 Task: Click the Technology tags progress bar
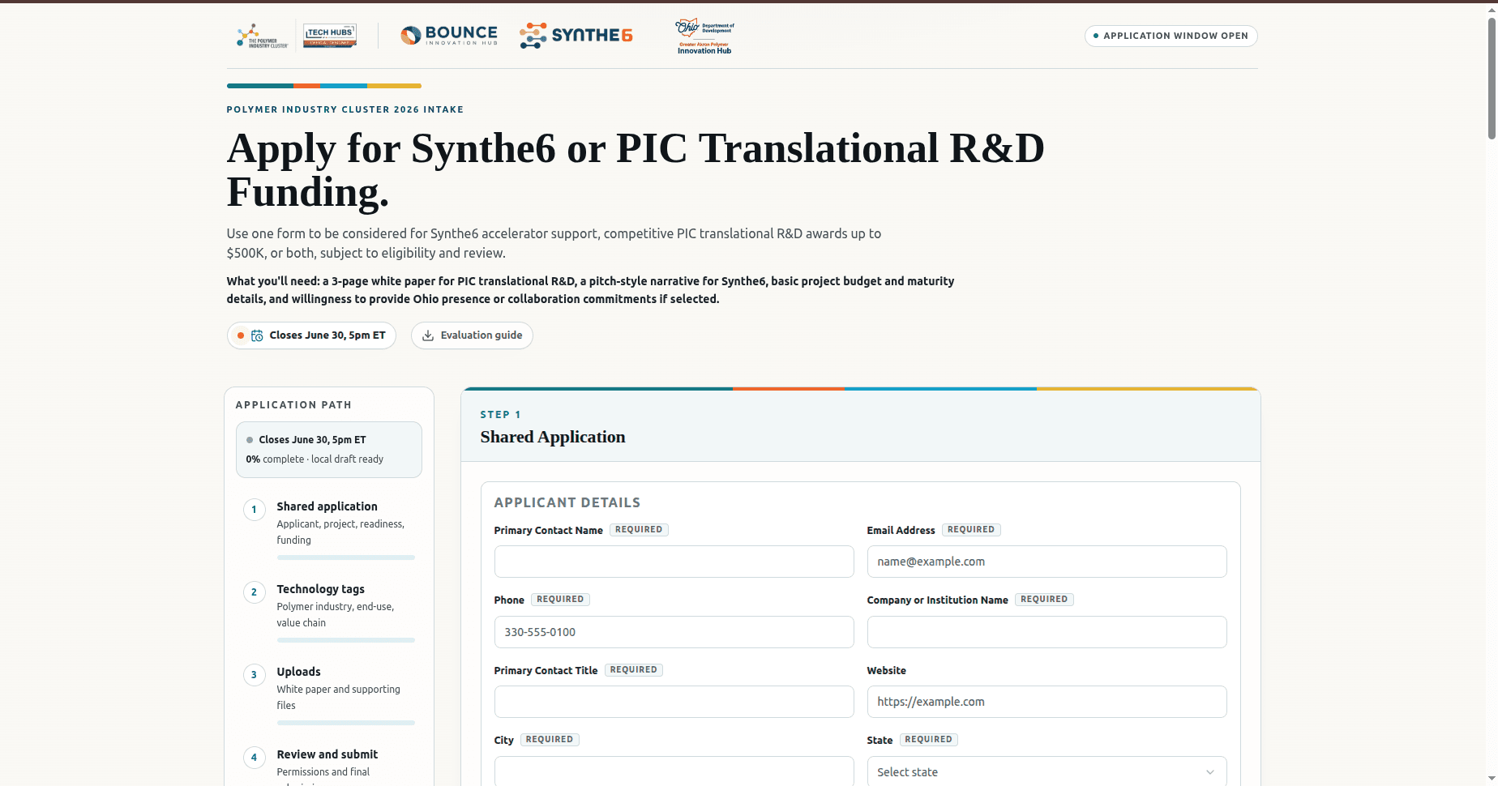(346, 640)
